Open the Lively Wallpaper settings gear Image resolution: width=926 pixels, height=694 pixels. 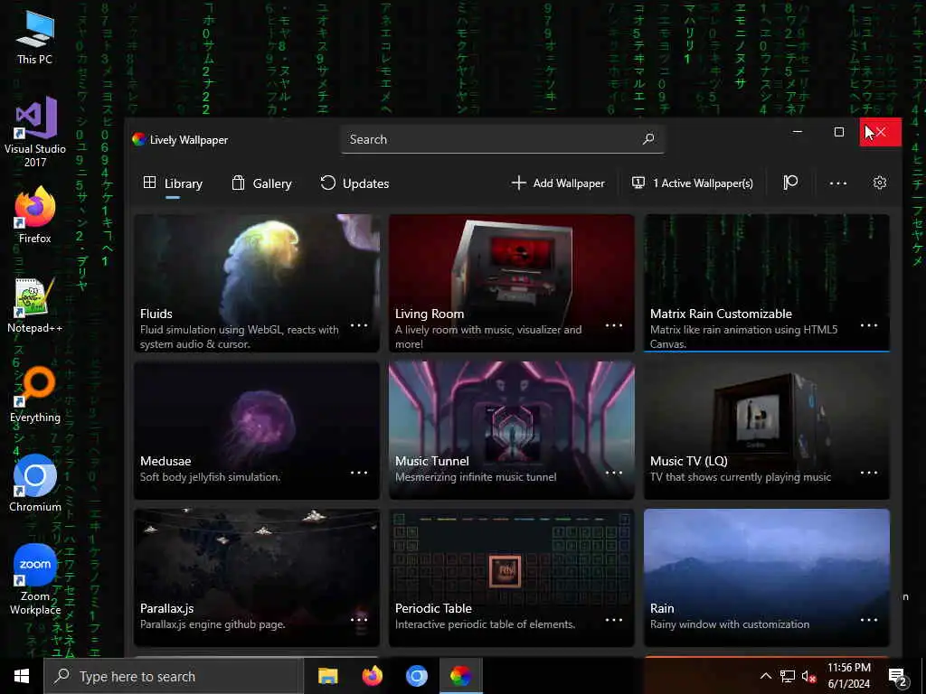[879, 183]
